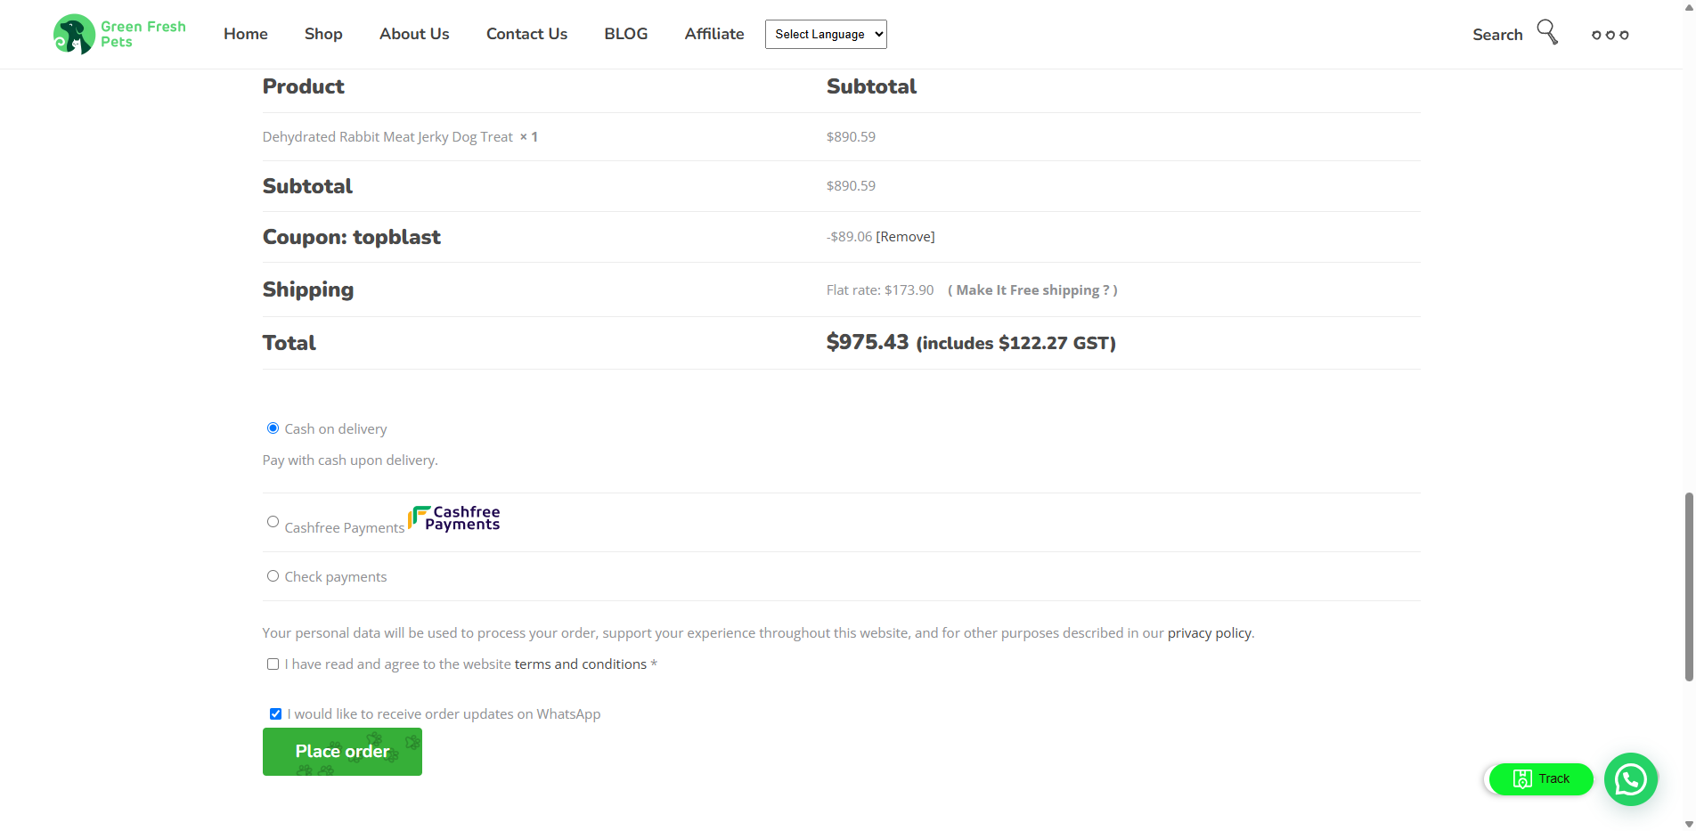Click Pay with cash upon delivery text
The height and width of the screenshot is (831, 1696).
pyautogui.click(x=350, y=460)
